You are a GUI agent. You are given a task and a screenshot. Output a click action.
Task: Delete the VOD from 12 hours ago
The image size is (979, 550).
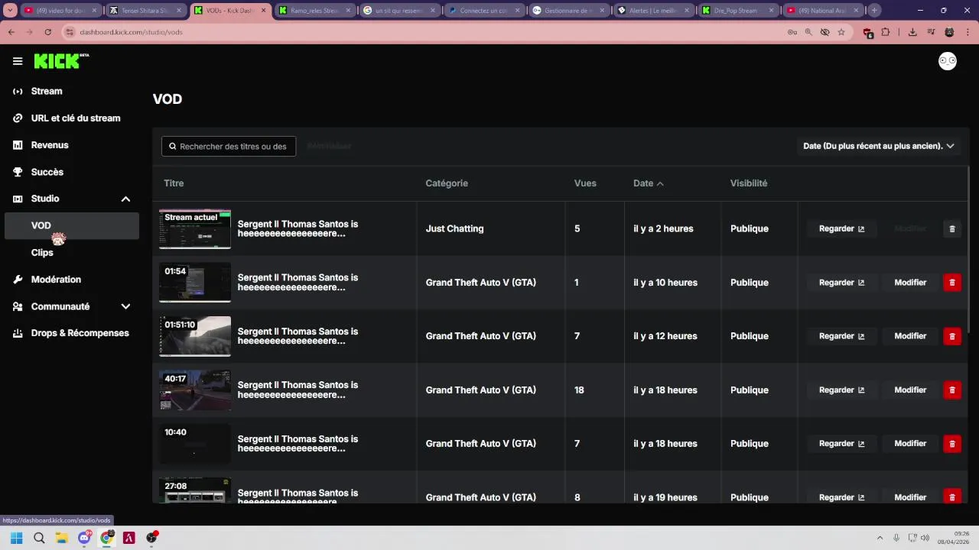pyautogui.click(x=952, y=336)
